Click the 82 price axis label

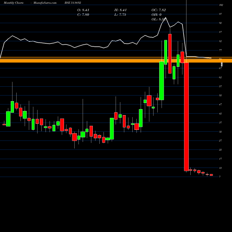click(x=220, y=41)
